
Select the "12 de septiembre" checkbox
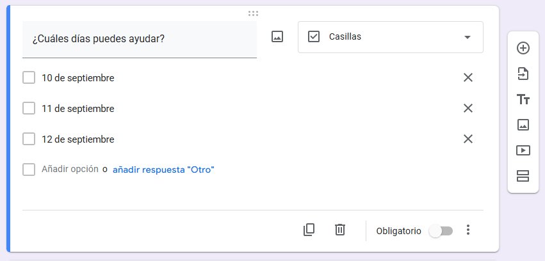coord(29,139)
